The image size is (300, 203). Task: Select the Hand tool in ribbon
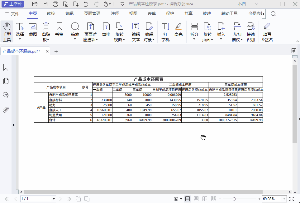tap(7, 32)
